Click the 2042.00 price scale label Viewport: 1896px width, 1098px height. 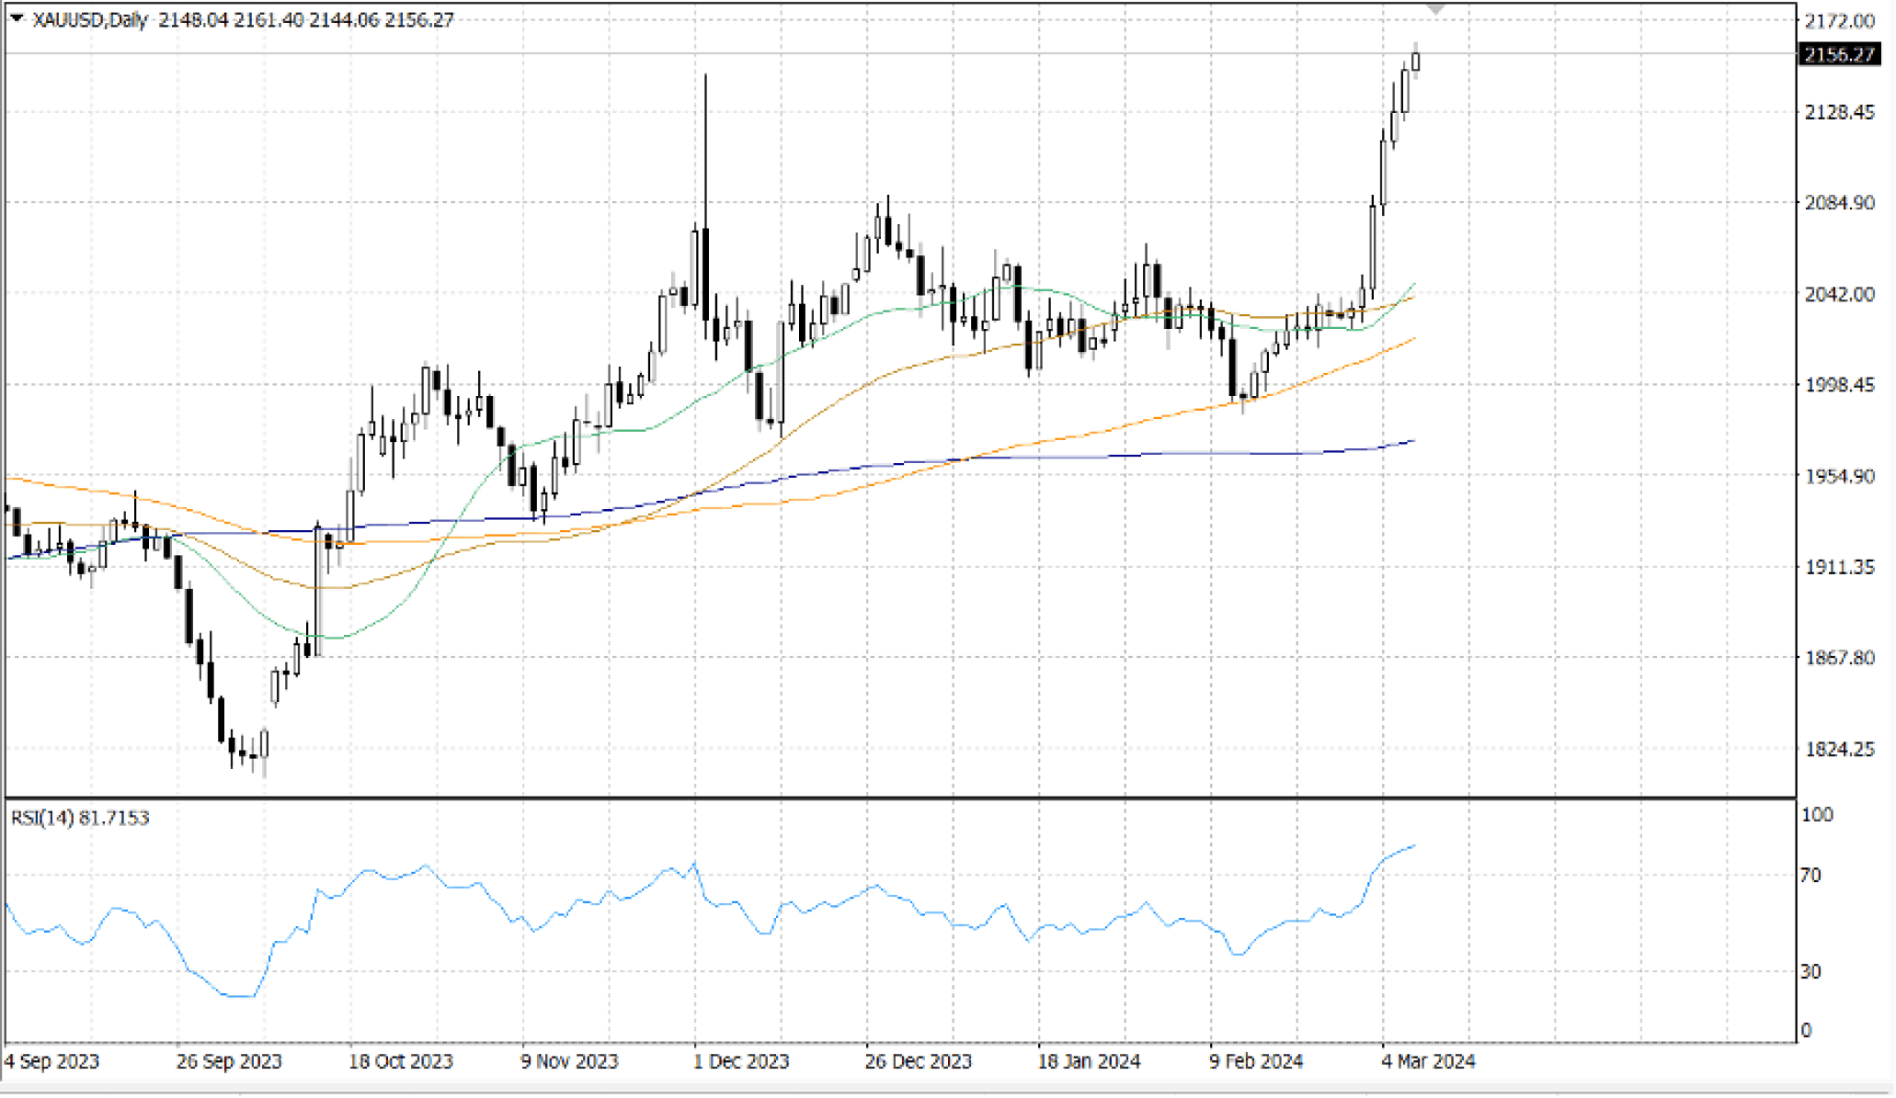(1839, 294)
